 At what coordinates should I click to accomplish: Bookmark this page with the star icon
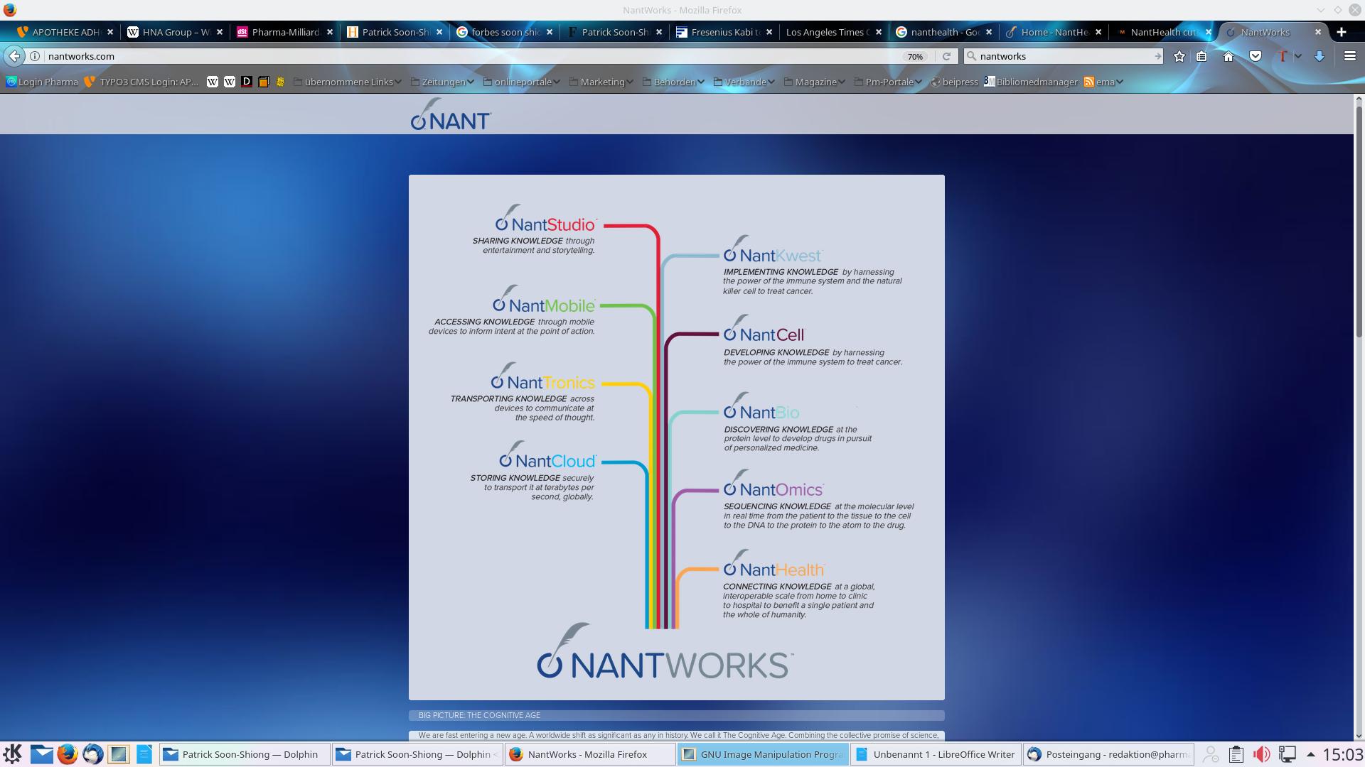click(x=1179, y=56)
